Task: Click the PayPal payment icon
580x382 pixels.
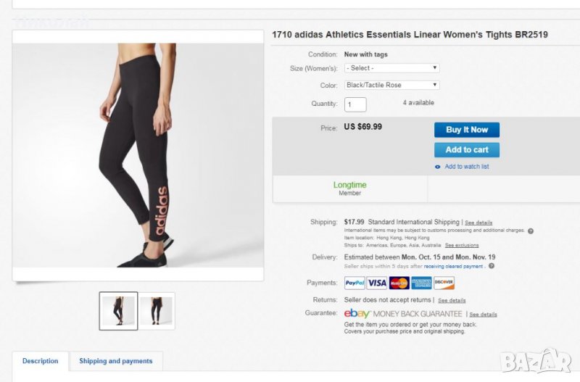Action: click(355, 283)
